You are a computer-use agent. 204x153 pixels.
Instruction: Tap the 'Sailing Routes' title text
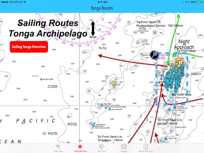pos(48,23)
